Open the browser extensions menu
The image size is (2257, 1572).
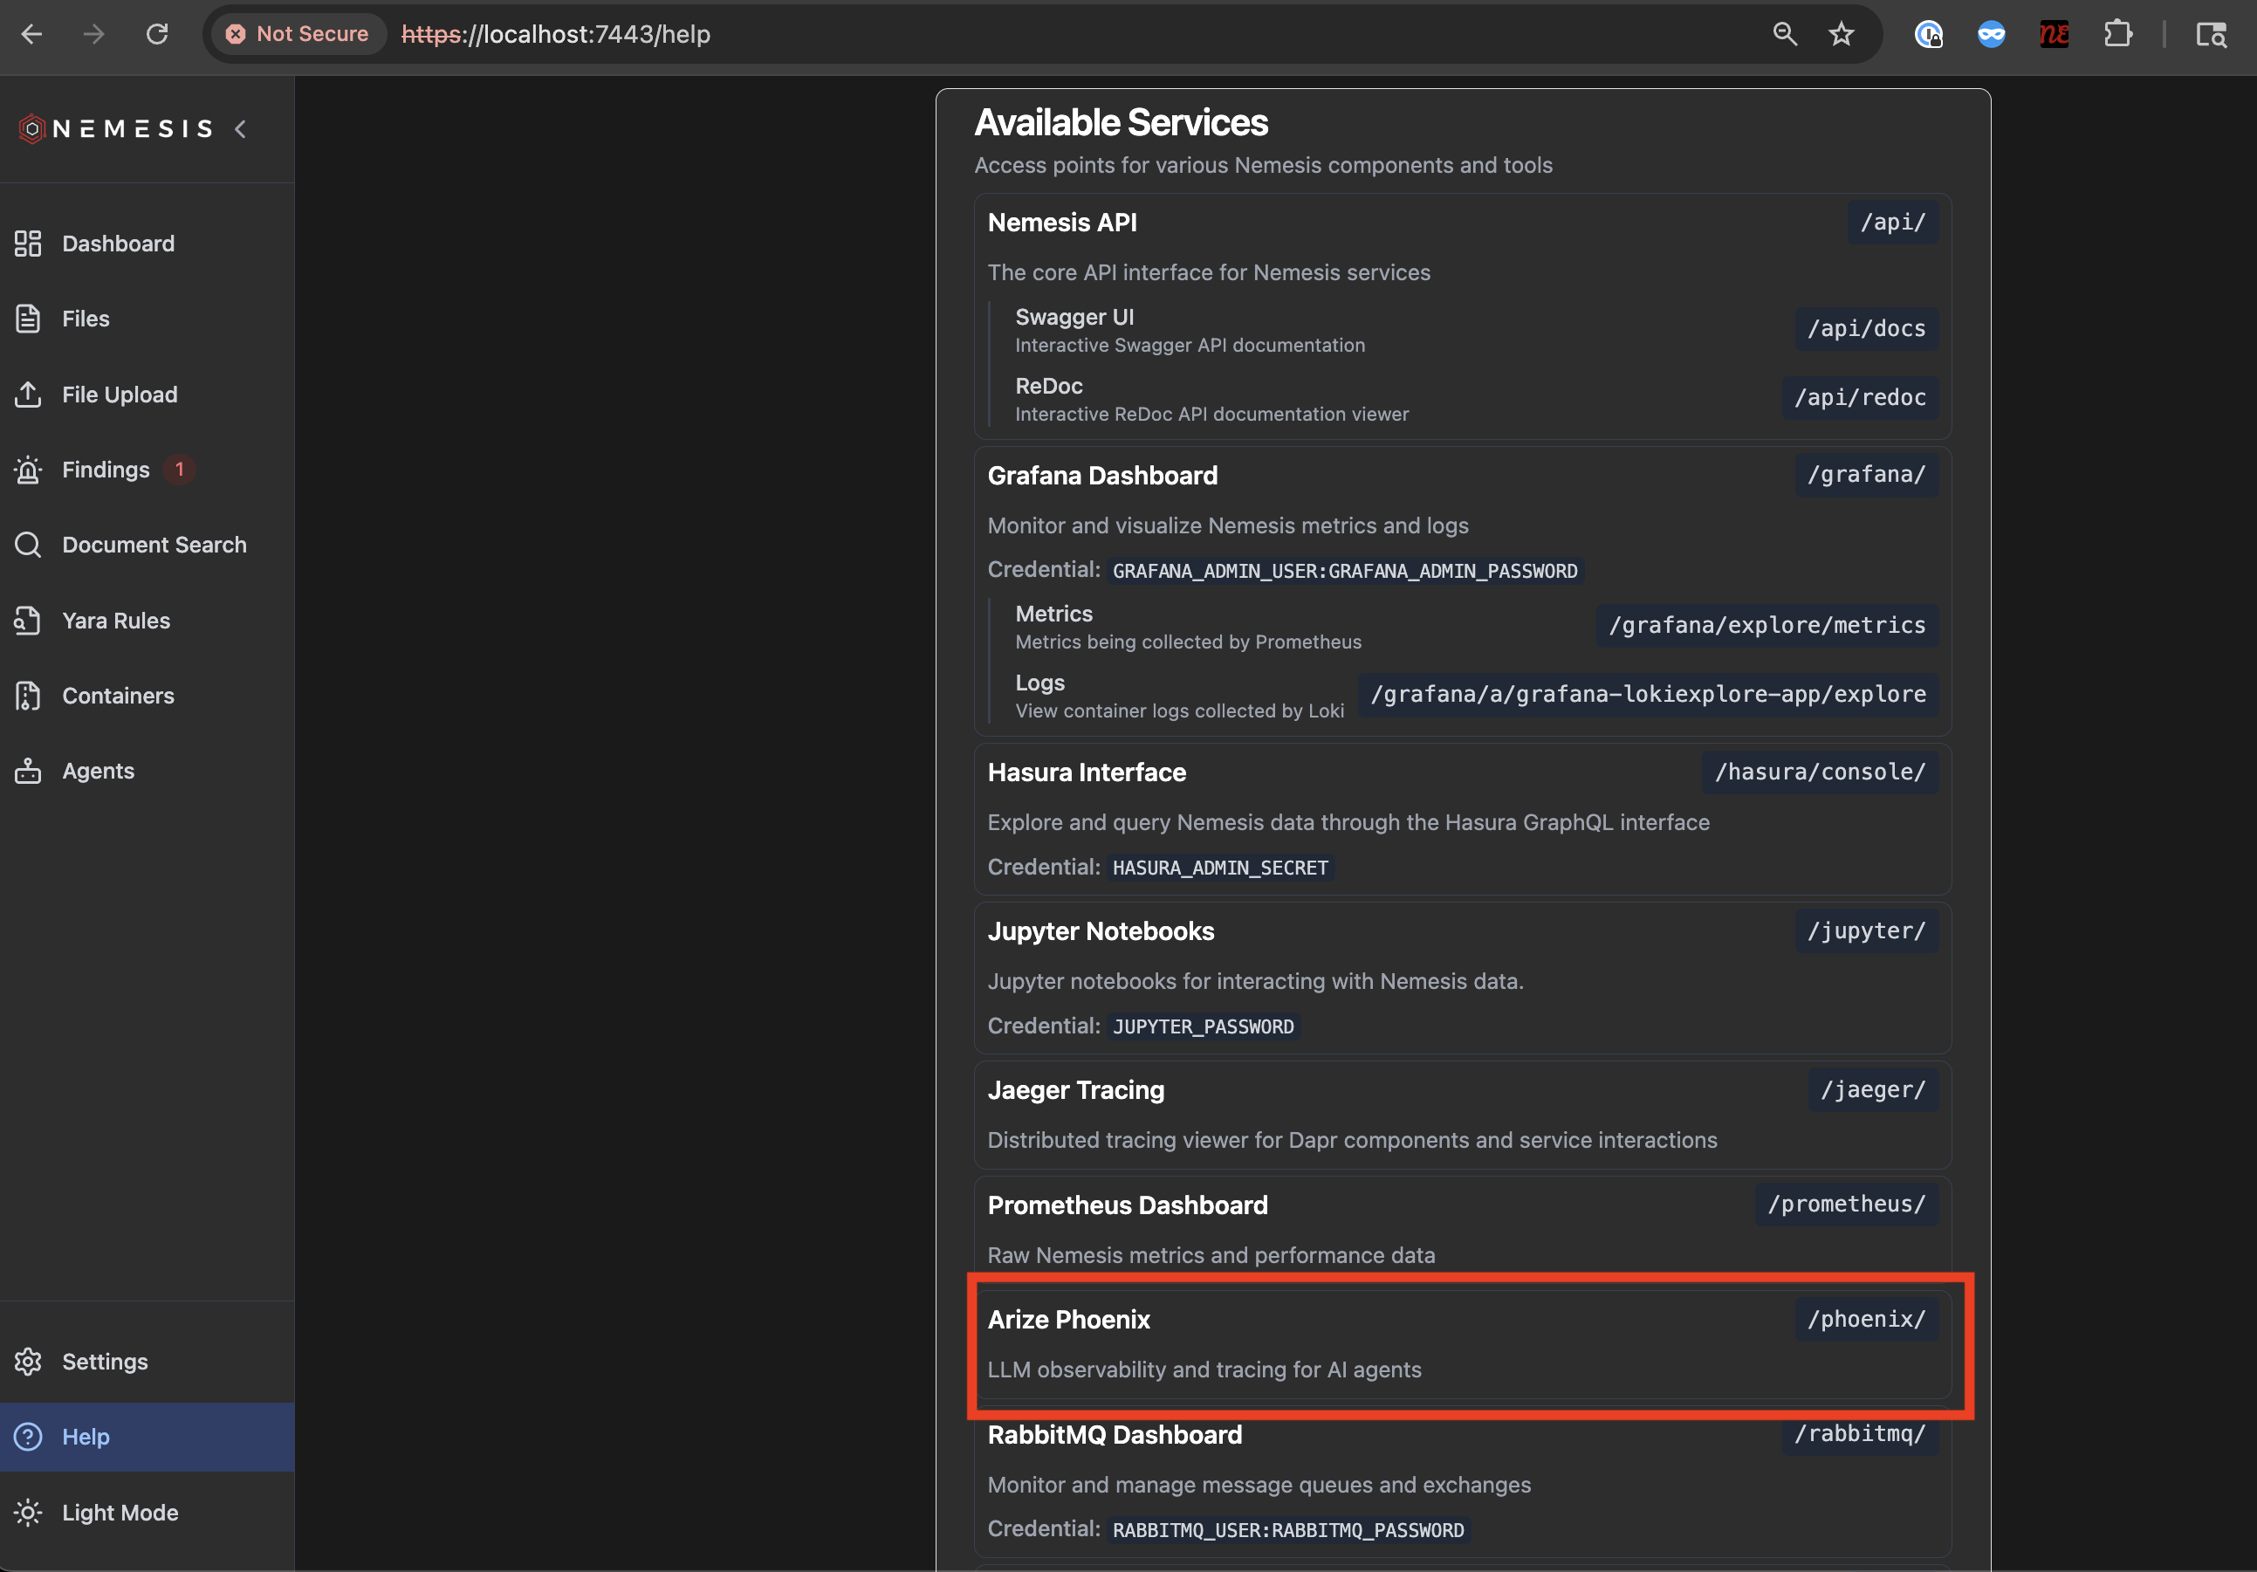(2118, 33)
